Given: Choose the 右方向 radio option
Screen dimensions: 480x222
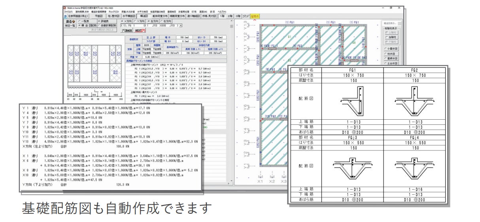Looking at the screenshot, I should pyautogui.click(x=166, y=21).
